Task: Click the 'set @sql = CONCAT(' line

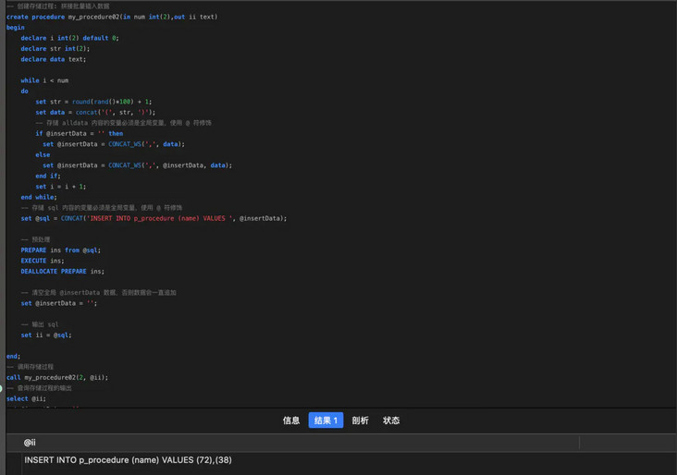Action: click(x=154, y=218)
